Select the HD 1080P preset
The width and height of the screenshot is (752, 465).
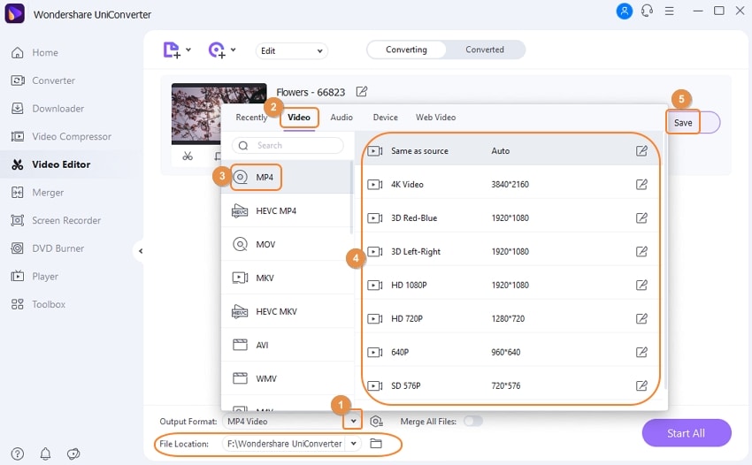pyautogui.click(x=510, y=286)
